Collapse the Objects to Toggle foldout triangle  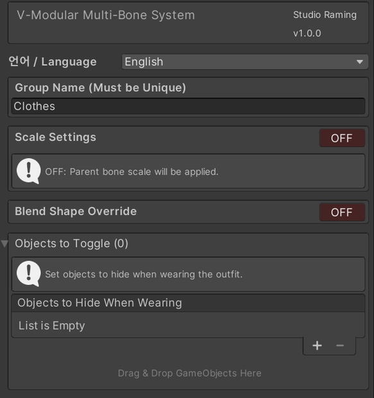pyautogui.click(x=4, y=243)
